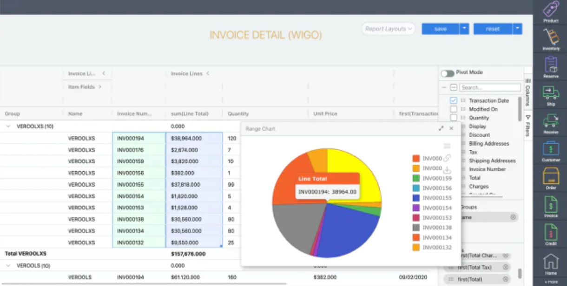
Task: Toggle INV000156 series in chart legend
Action: point(432,188)
